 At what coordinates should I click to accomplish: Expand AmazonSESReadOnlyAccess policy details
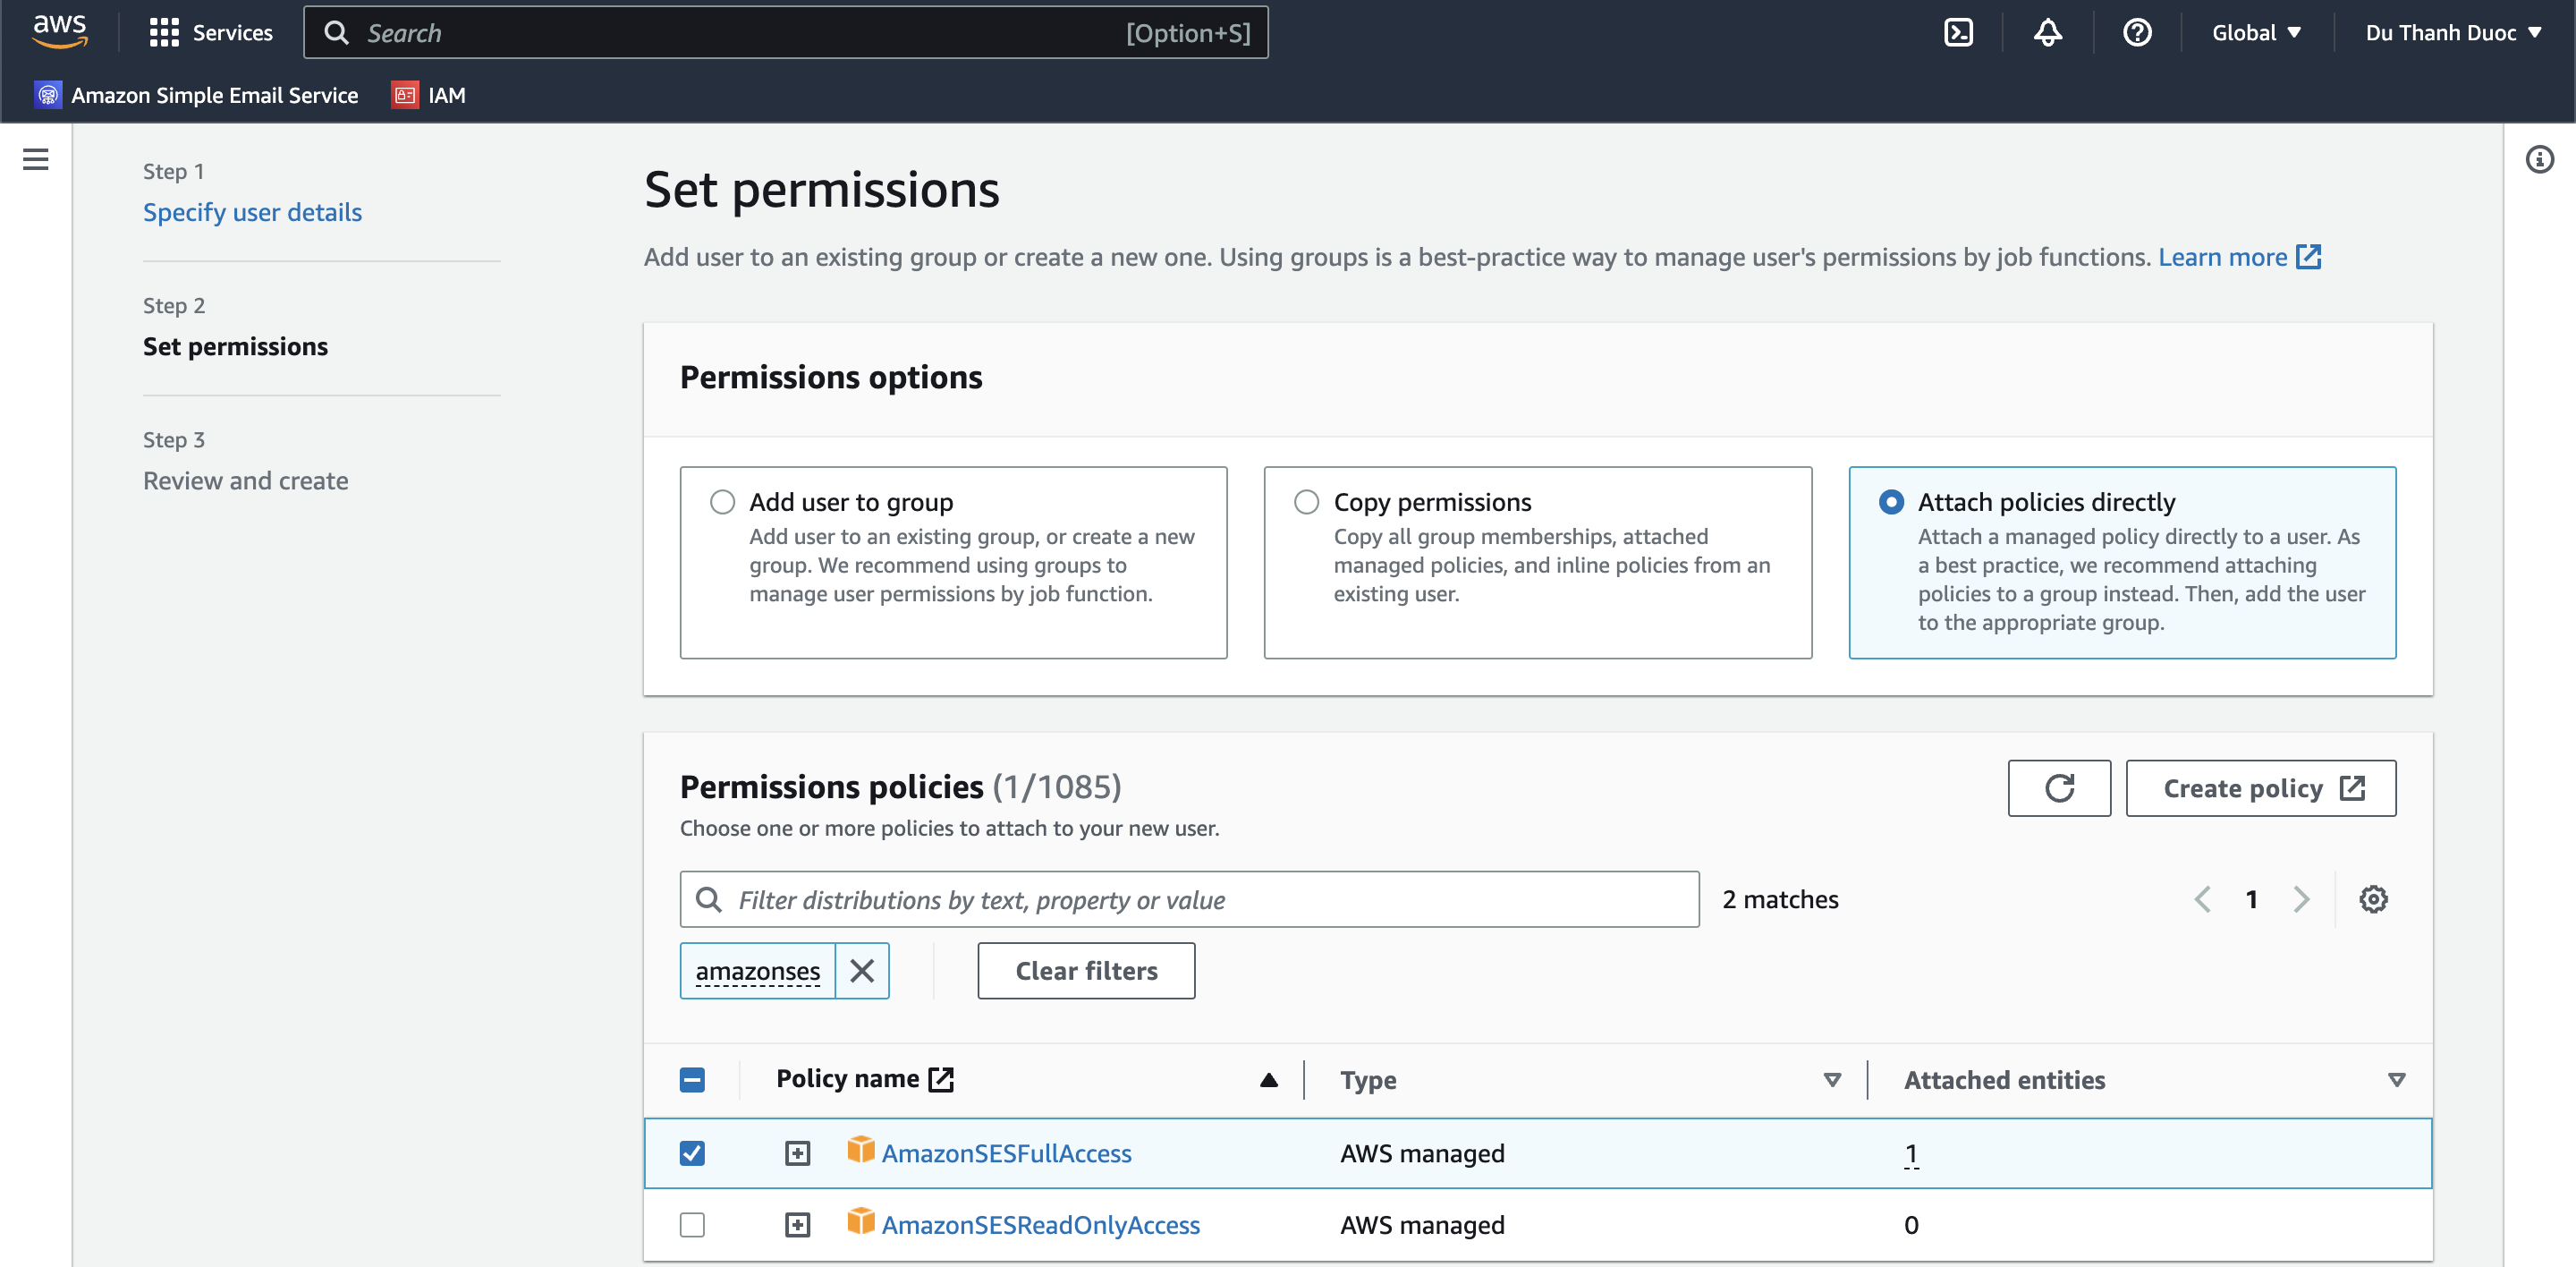click(797, 1225)
